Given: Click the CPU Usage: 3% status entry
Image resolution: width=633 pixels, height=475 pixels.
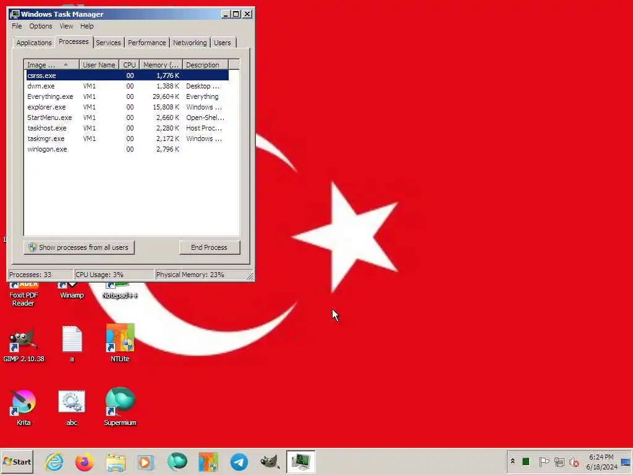Looking at the screenshot, I should [114, 275].
